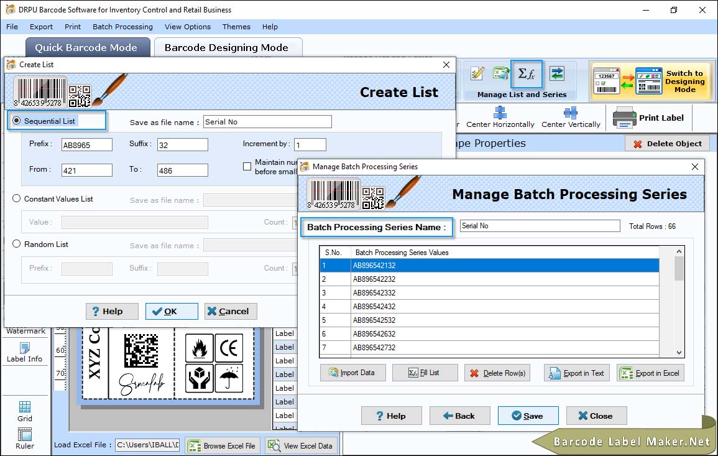Select Random List option
The width and height of the screenshot is (718, 456).
point(17,244)
